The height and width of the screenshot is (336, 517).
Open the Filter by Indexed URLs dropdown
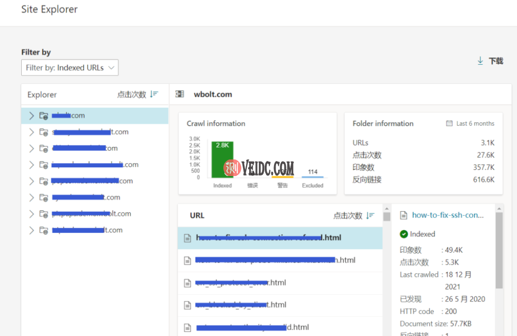(70, 68)
